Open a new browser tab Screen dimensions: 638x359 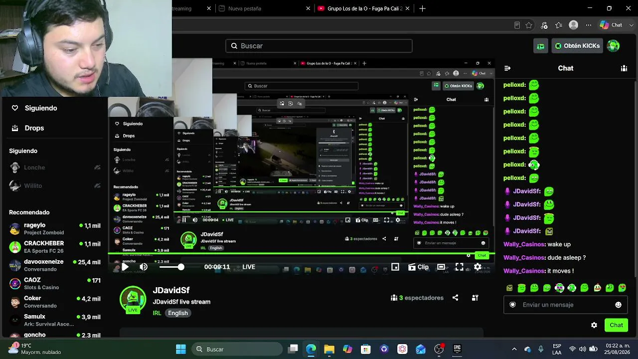423,8
